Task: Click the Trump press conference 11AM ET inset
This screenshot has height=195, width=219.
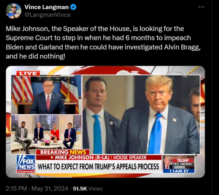Action: click(x=179, y=164)
